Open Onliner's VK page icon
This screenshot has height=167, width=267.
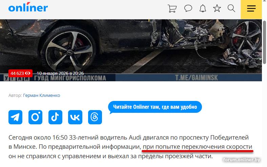pos(75,117)
